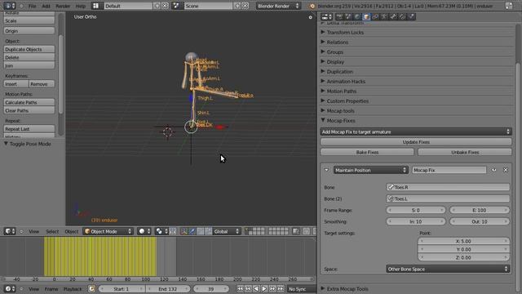Jump to the previous keyframe

248,288
